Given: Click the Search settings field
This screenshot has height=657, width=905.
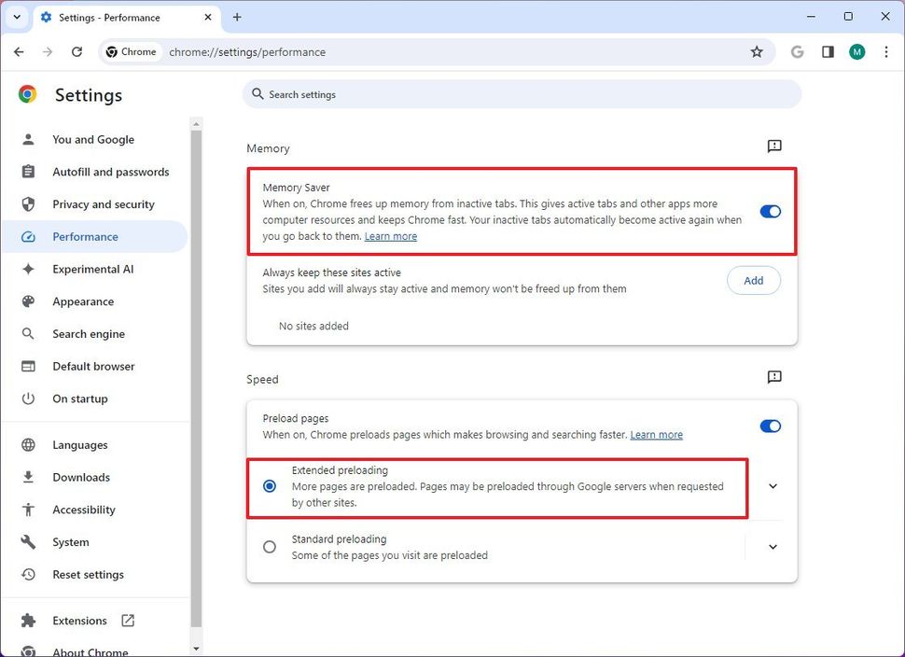Looking at the screenshot, I should coord(522,93).
